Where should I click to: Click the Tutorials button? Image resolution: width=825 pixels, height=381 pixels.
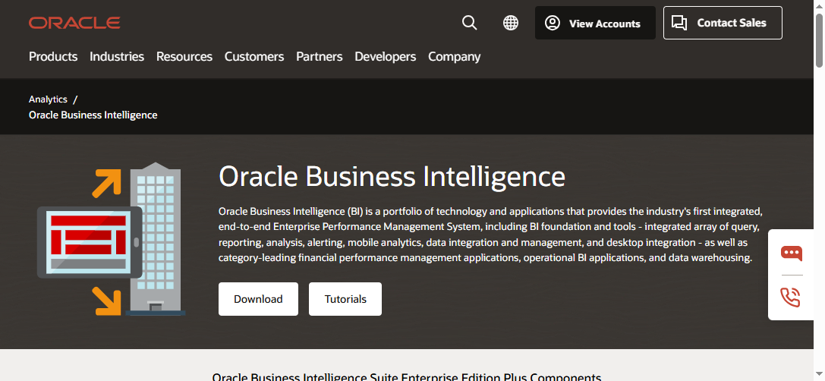pos(345,299)
